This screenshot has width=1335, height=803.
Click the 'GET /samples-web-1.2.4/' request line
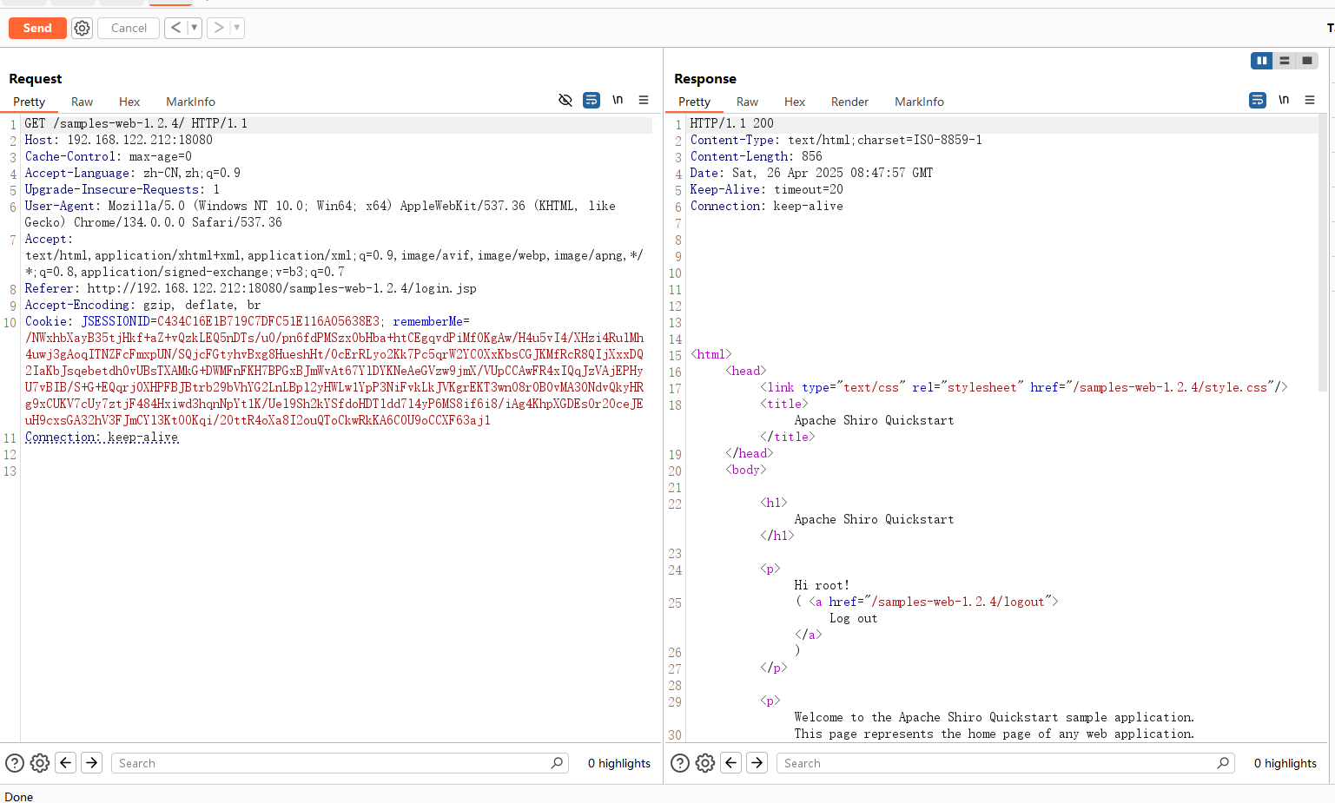135,123
